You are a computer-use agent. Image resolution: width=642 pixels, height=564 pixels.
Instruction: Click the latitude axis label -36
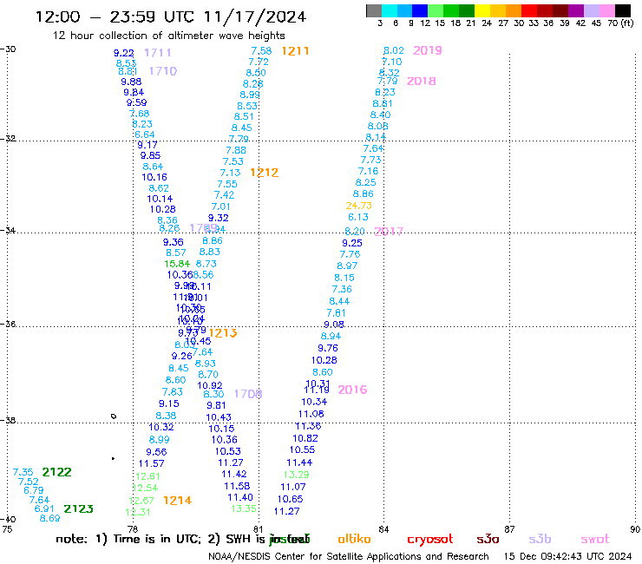coord(8,325)
